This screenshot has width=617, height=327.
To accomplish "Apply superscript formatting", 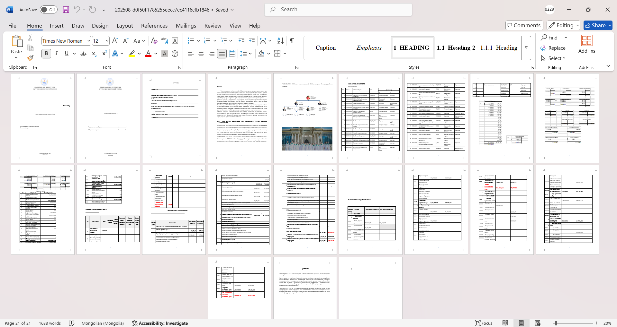I will tap(104, 54).
